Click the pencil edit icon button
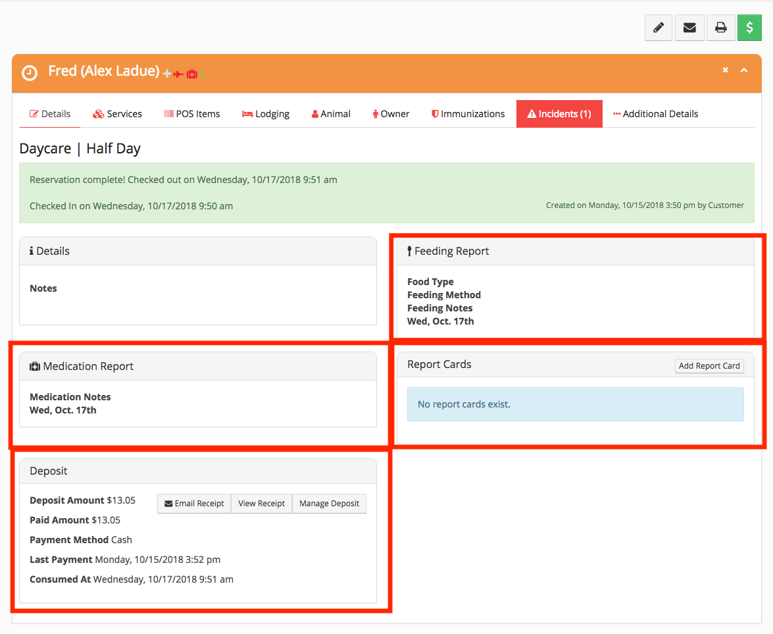The width and height of the screenshot is (773, 634). 658,28
